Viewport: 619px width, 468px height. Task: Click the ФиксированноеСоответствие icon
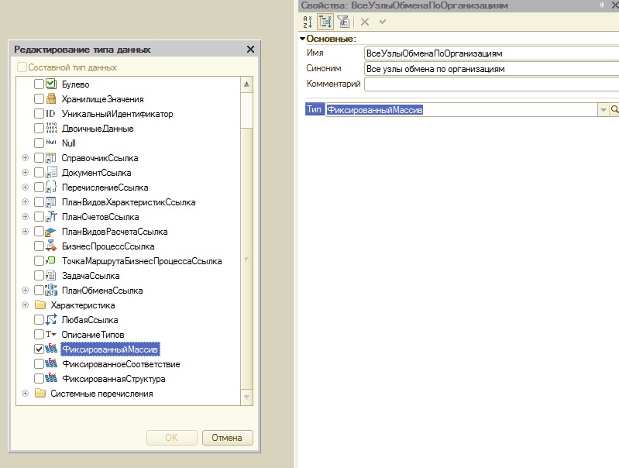click(x=51, y=363)
